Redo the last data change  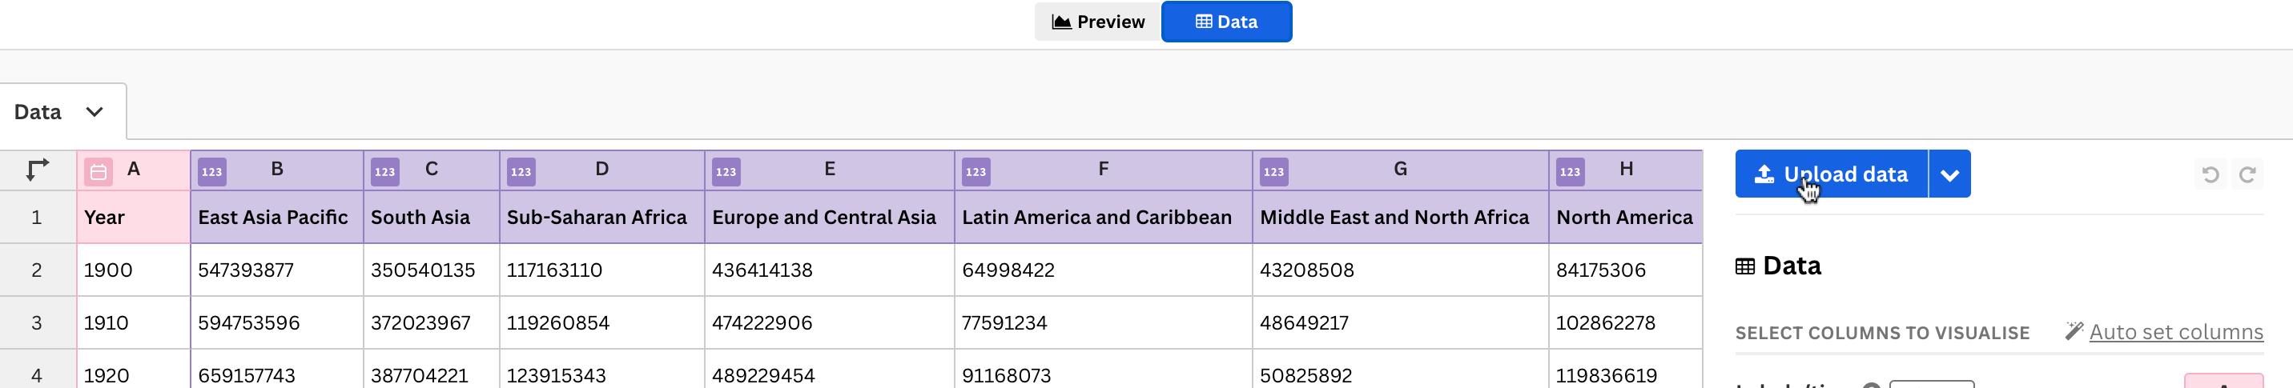(x=2247, y=174)
